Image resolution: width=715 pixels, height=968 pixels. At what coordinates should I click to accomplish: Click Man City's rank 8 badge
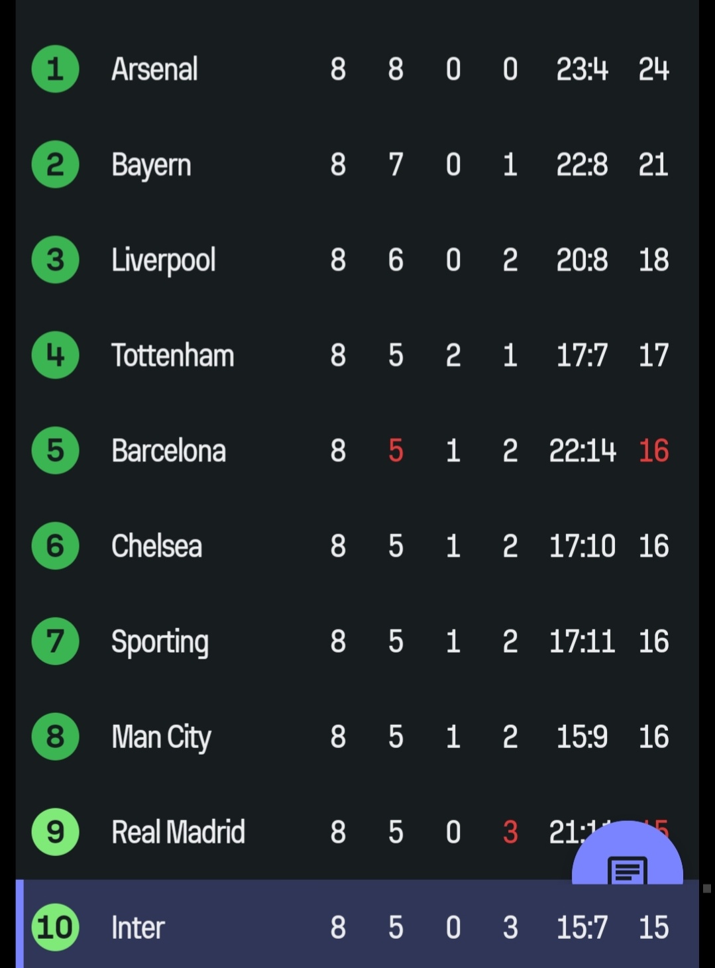click(56, 737)
